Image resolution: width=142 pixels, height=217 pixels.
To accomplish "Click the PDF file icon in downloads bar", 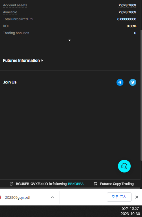I will pos(0,197).
